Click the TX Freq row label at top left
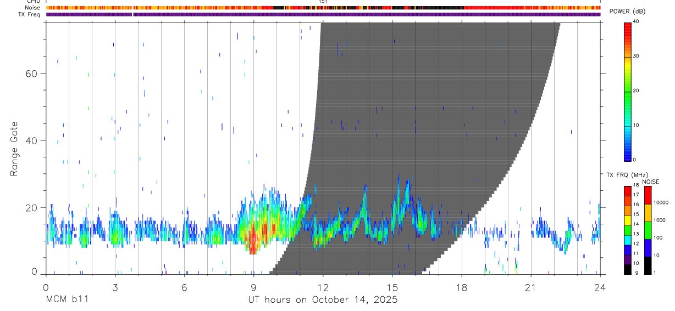This screenshot has width=675, height=311. 30,14
